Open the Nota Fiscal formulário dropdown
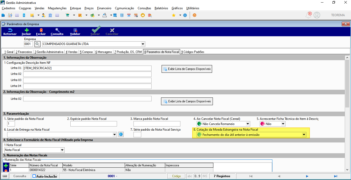Screen dimensions: 351x180 pos(62,150)
